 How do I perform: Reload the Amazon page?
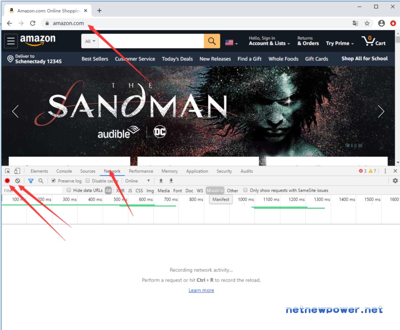[32, 23]
